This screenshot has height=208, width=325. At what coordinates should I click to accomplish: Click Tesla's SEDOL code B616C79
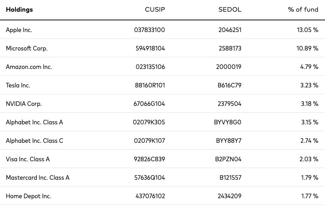(x=229, y=85)
